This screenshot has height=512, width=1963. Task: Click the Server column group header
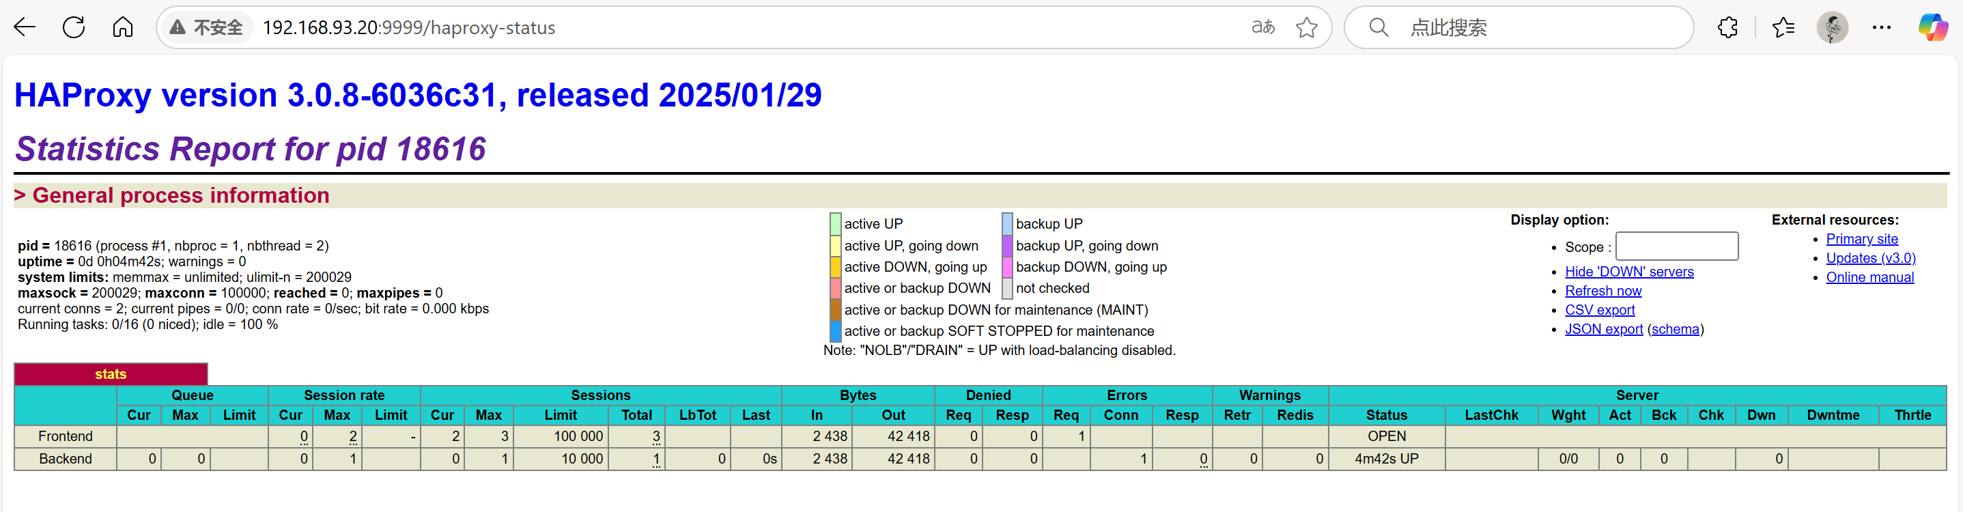[x=1637, y=395]
